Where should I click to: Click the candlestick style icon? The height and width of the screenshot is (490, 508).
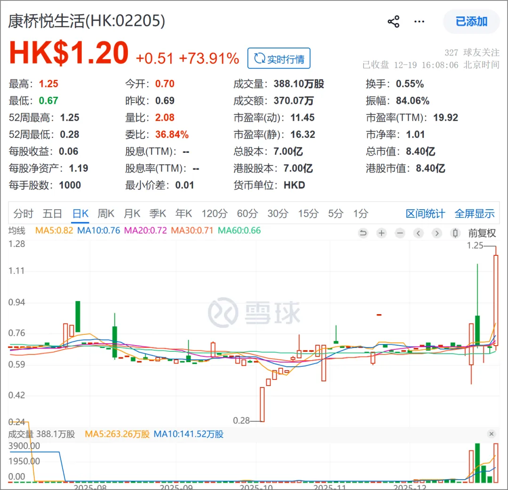pyautogui.click(x=455, y=233)
